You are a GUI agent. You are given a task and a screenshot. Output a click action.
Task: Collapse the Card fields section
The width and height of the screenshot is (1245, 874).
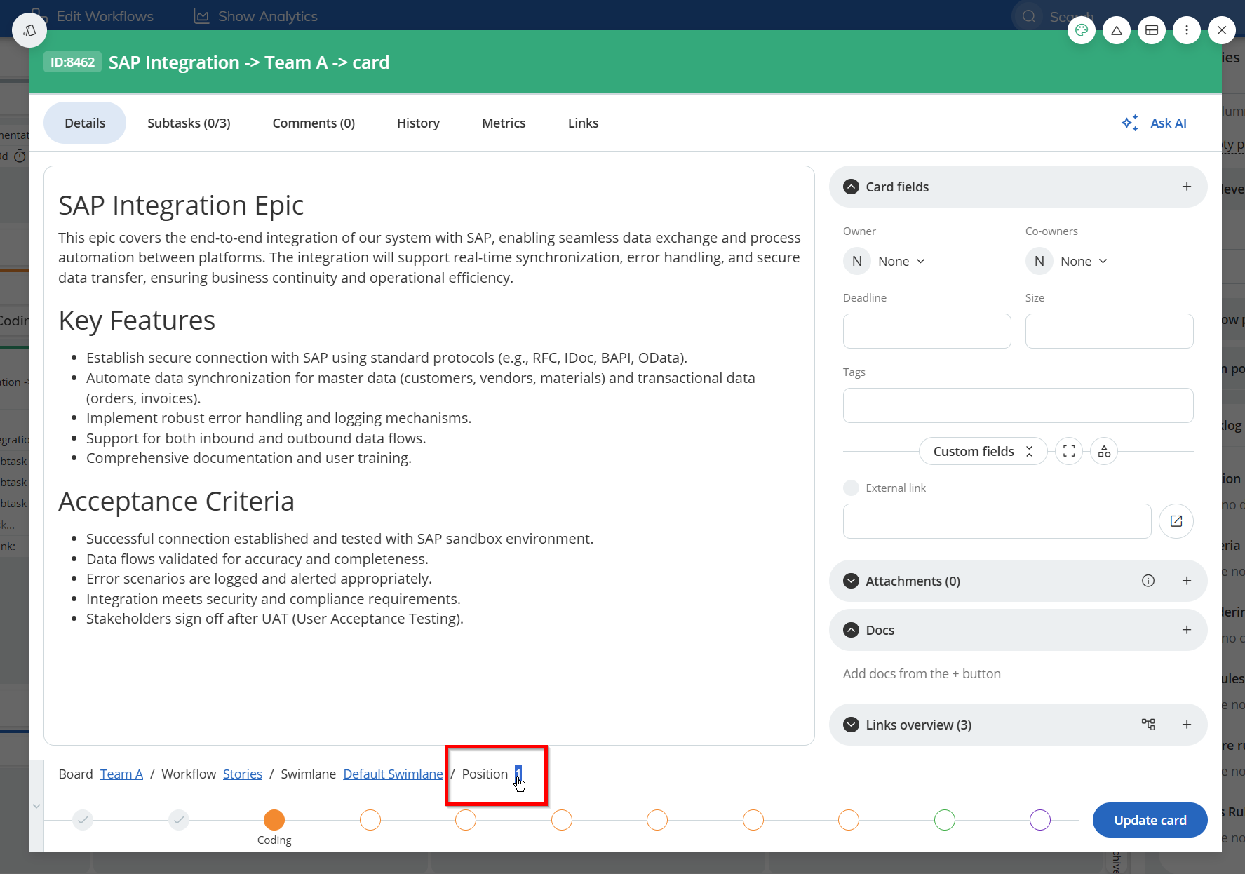click(851, 187)
